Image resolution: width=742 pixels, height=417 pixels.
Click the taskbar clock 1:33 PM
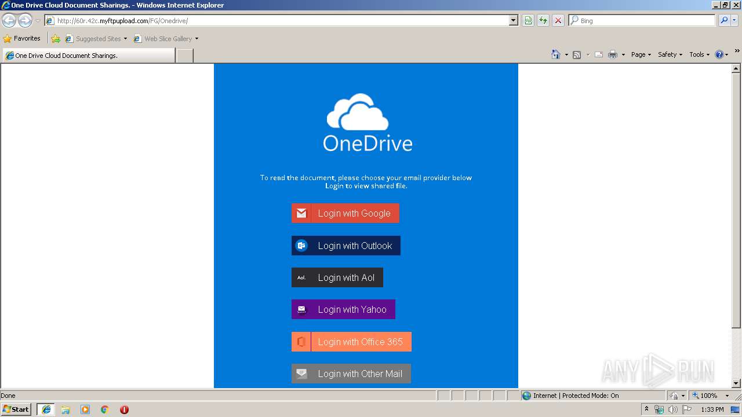coord(712,409)
